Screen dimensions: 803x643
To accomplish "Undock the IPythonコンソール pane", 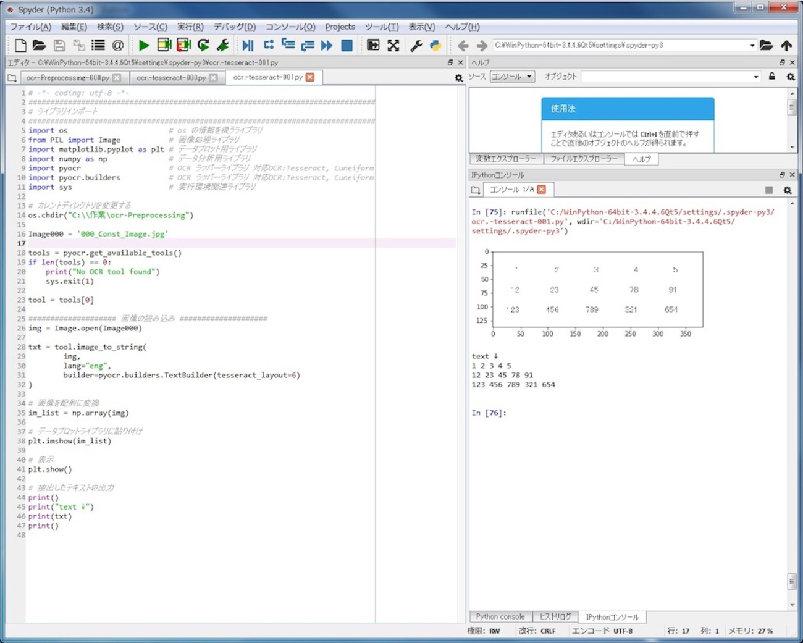I will 782,175.
